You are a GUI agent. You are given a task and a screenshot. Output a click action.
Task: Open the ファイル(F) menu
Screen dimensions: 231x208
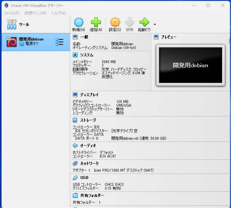pyautogui.click(x=12, y=13)
